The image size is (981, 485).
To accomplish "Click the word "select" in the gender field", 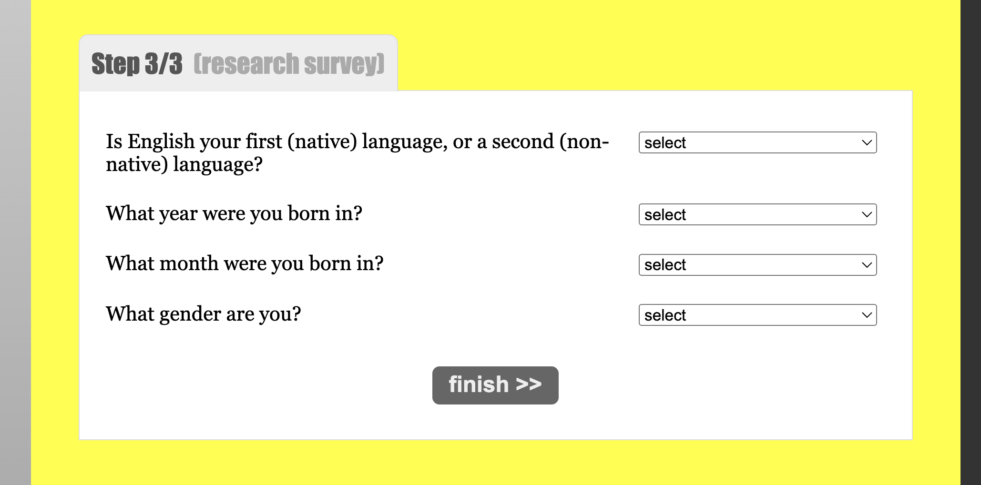I will click(x=665, y=315).
